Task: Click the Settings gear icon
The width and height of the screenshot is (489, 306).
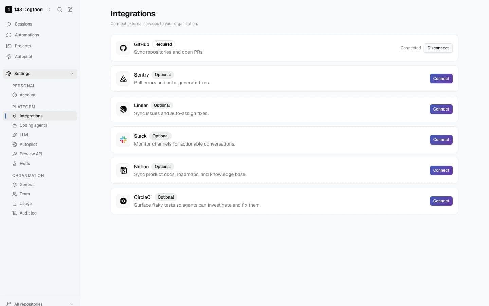Action: (9, 74)
